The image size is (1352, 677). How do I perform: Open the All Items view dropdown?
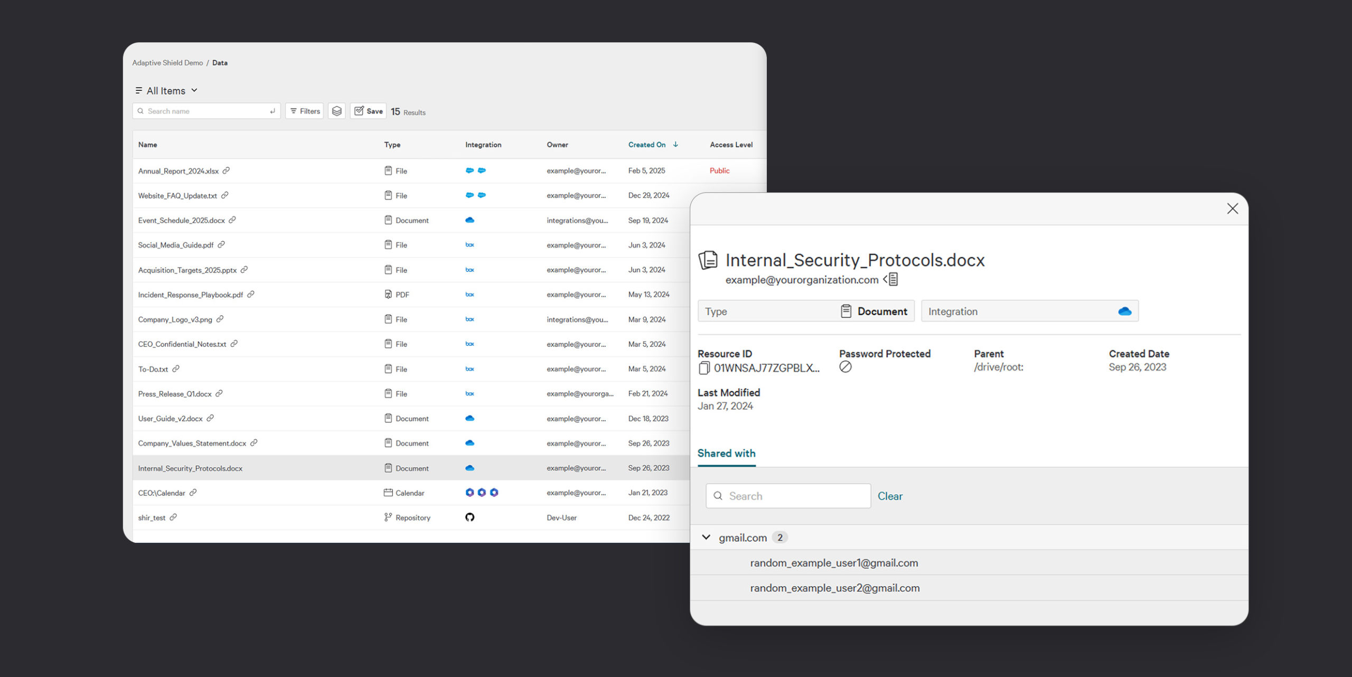tap(167, 91)
